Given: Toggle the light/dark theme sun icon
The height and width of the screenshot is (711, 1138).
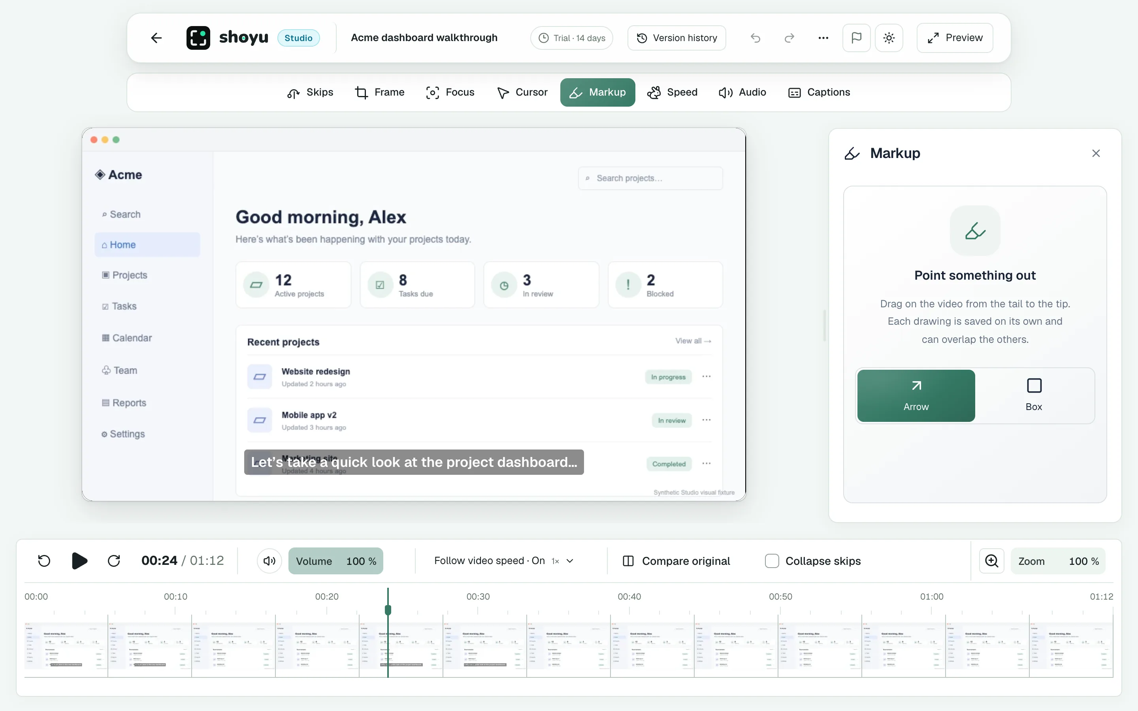Looking at the screenshot, I should click(x=889, y=38).
